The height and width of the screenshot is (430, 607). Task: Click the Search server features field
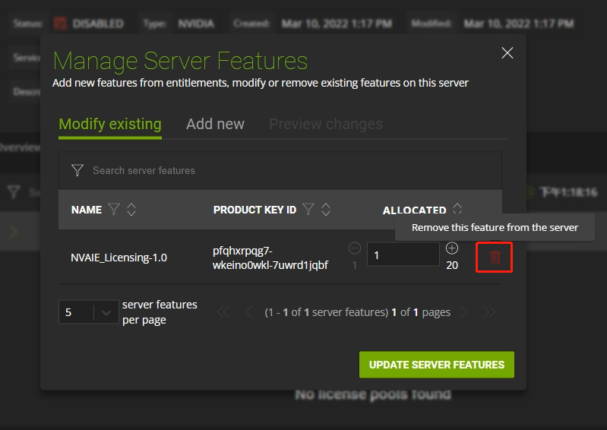point(289,170)
